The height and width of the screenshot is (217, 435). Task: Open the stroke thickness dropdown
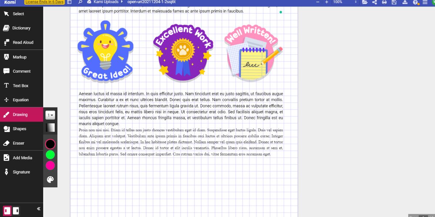[x=50, y=115]
